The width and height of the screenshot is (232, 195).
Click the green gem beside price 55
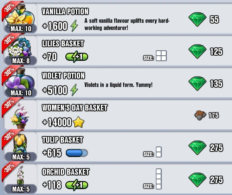[x=197, y=19]
